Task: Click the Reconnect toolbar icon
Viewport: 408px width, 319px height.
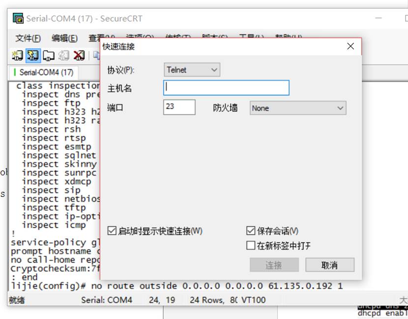Action: point(63,56)
